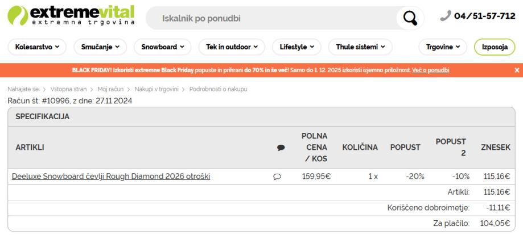Open Deeluxe Snowboard čevlji Rough Diamond product link

coord(111,177)
